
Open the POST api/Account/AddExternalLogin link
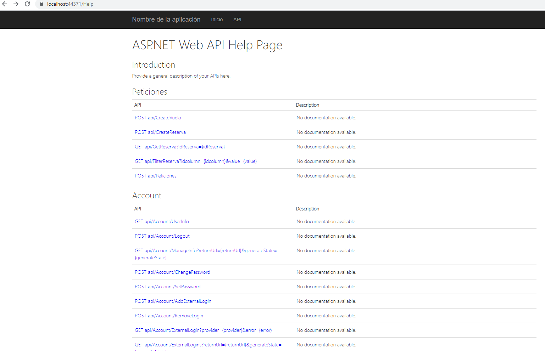point(173,301)
